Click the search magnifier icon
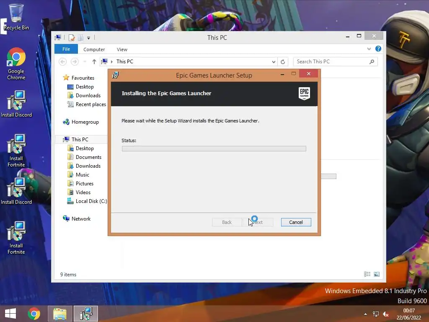The width and height of the screenshot is (429, 322). (372, 62)
